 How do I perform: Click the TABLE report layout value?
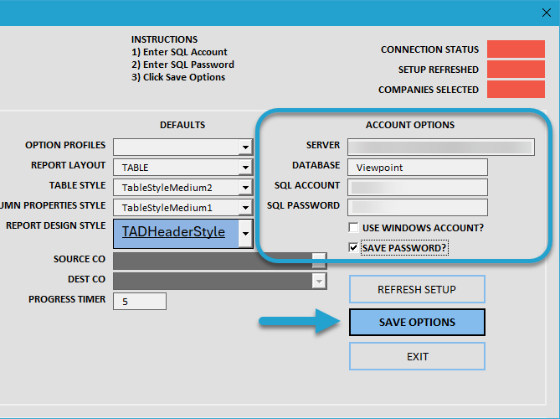point(135,168)
